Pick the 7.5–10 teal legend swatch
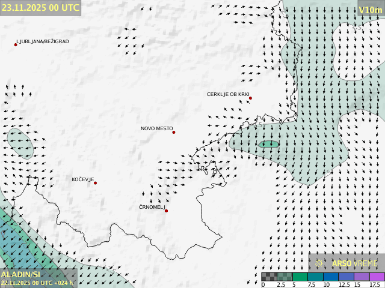385x288 pixels. click(315, 277)
